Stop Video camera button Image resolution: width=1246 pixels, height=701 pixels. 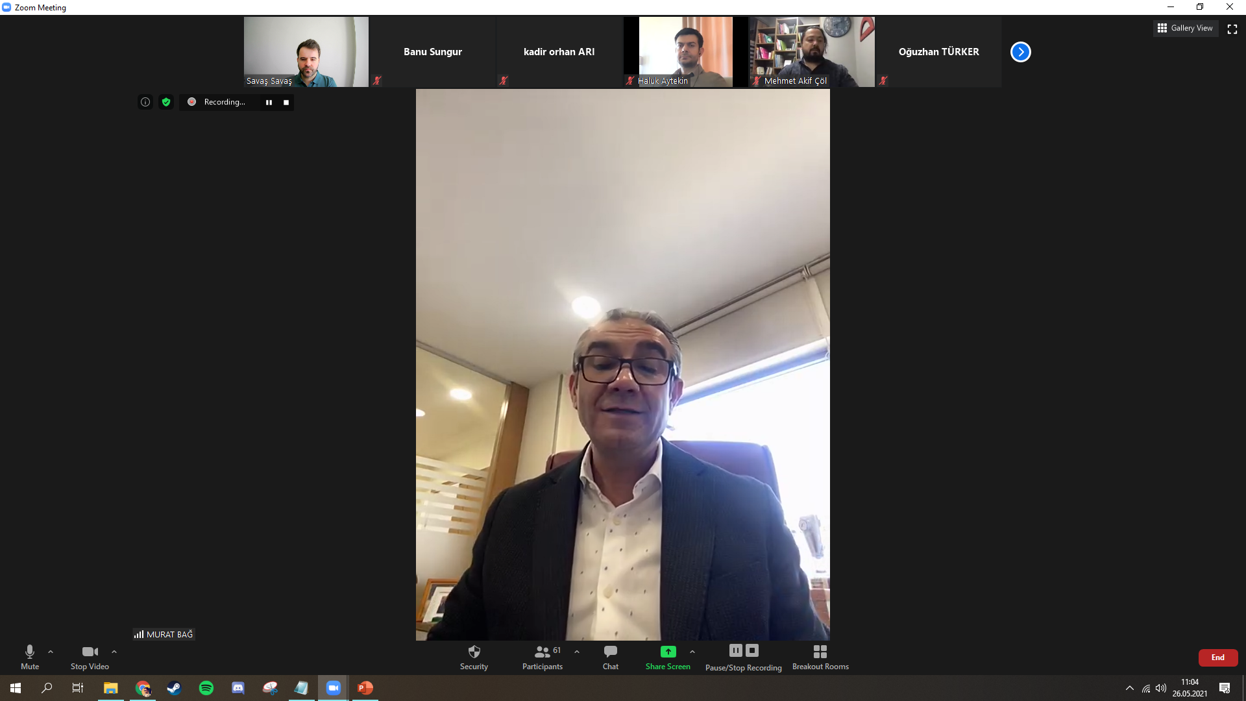click(90, 657)
